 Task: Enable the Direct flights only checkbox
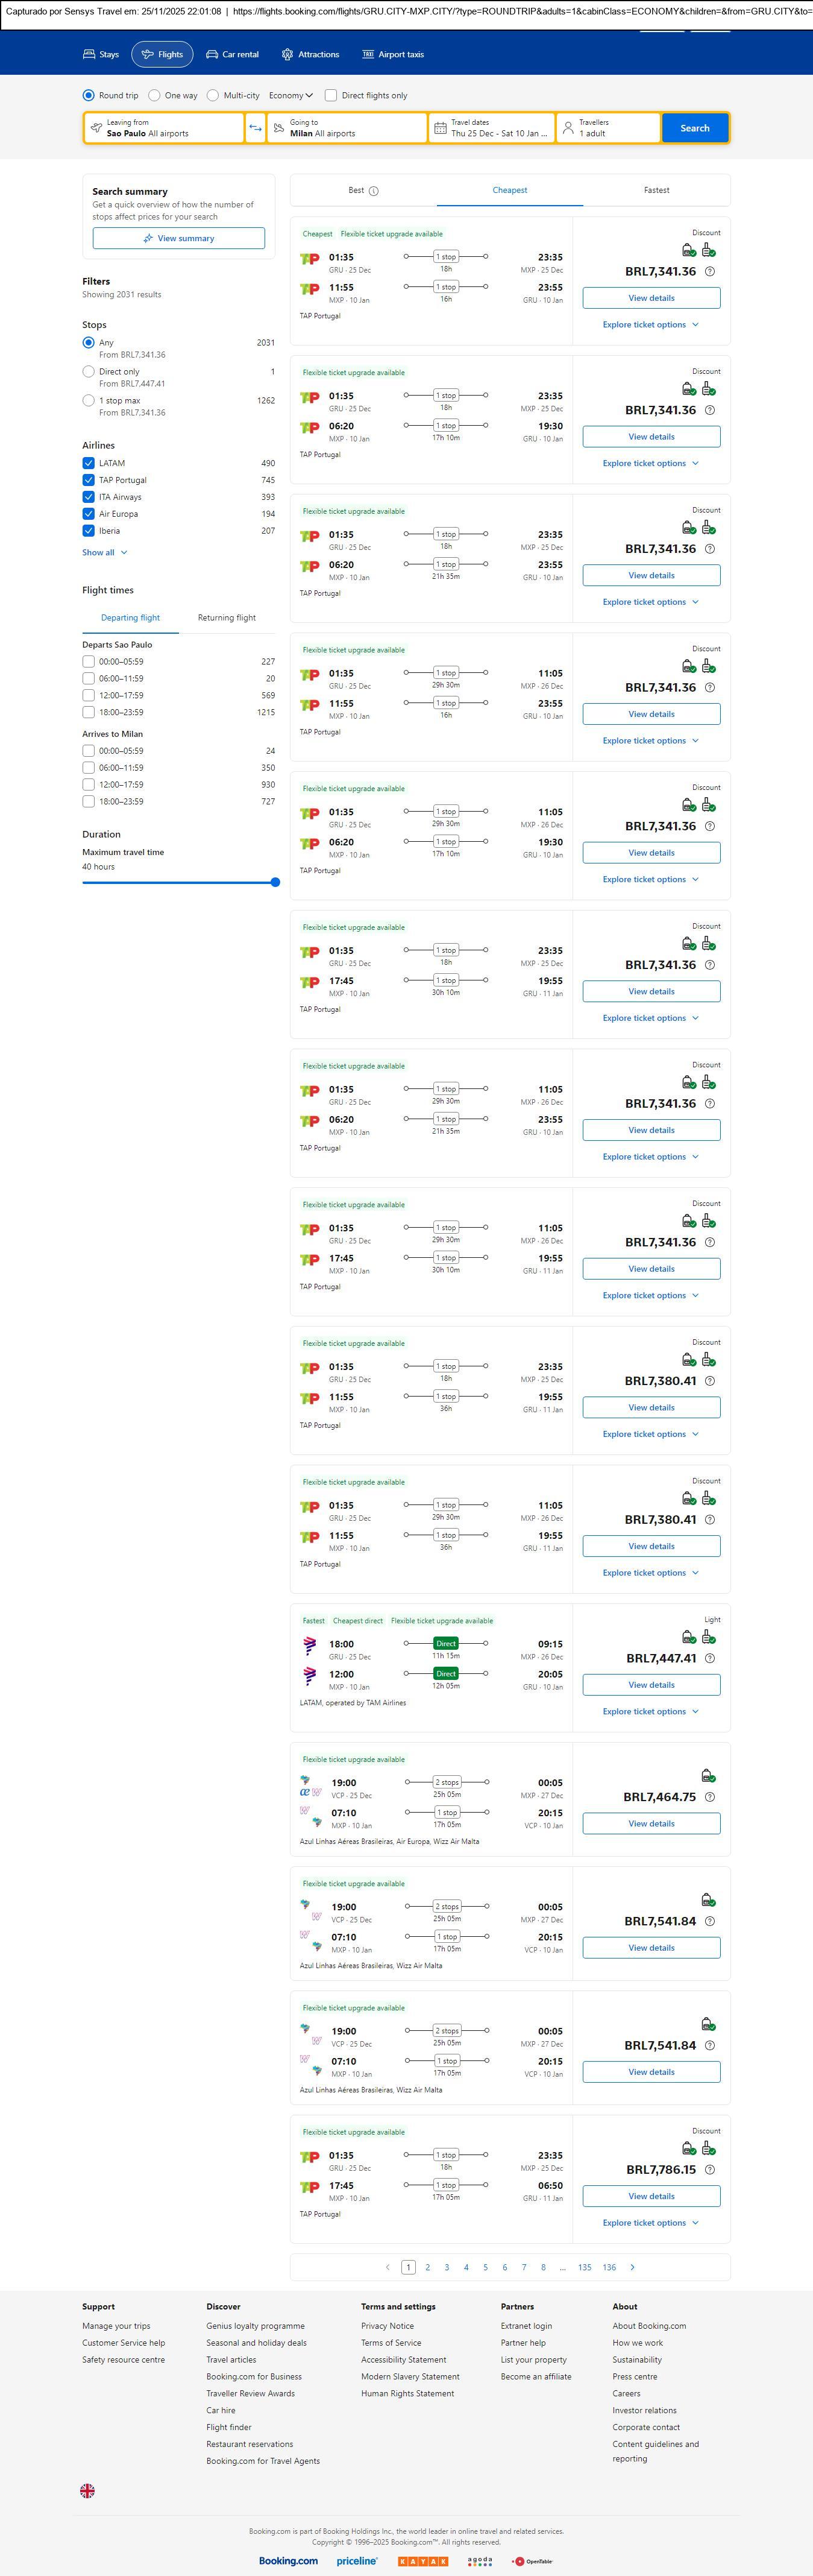tap(331, 96)
